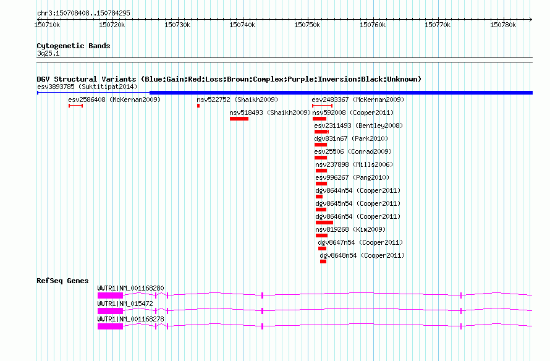Screen dimensions: 550x361
Task: Click the 150740k ruler tick label
Action: 242,25
